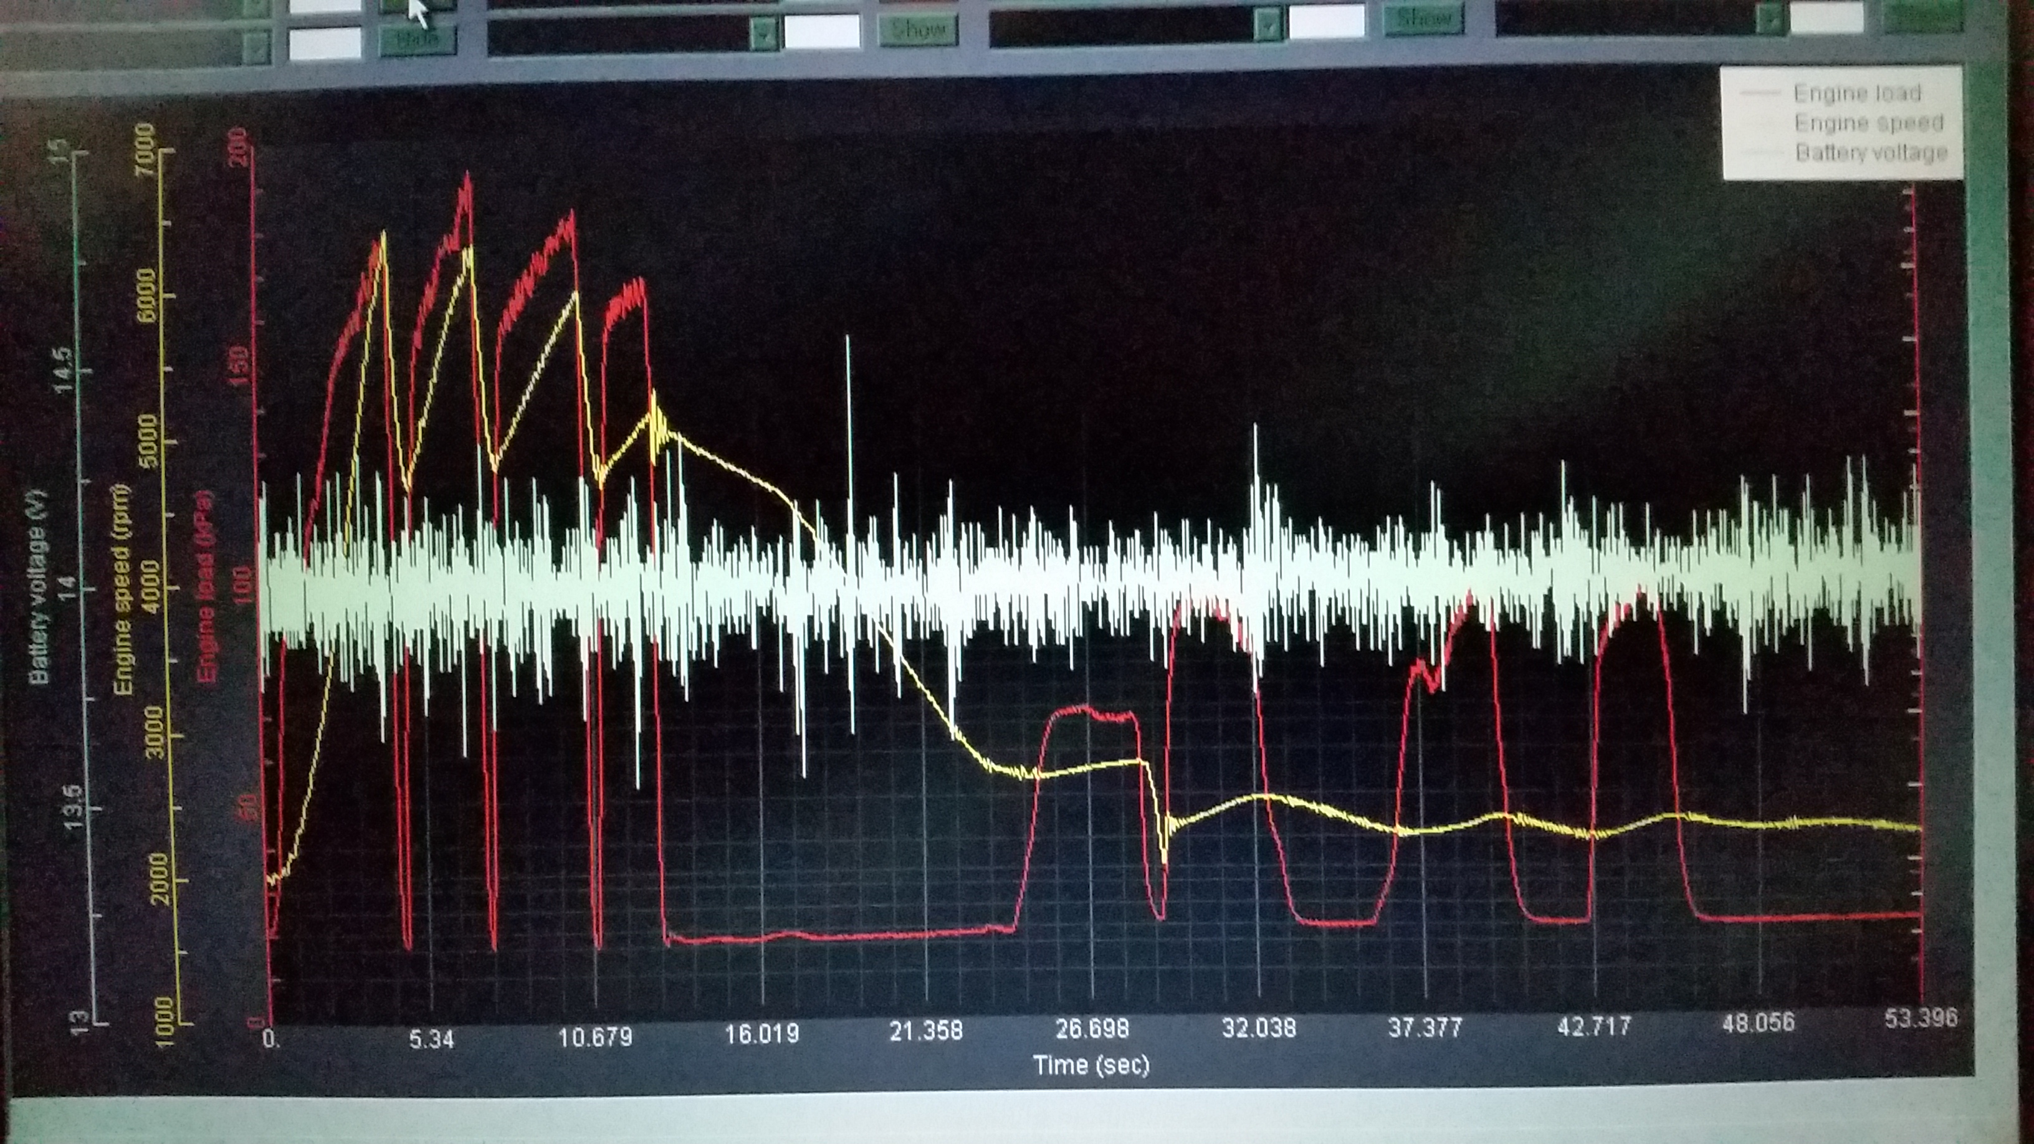Viewport: 2034px width, 1144px height.
Task: Expand the fourth channel dropdown arrow
Action: click(1770, 17)
